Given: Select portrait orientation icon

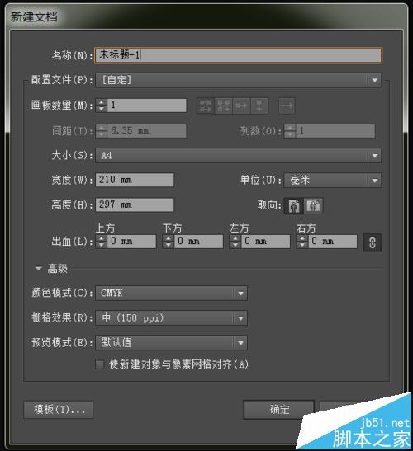Looking at the screenshot, I should [x=294, y=205].
